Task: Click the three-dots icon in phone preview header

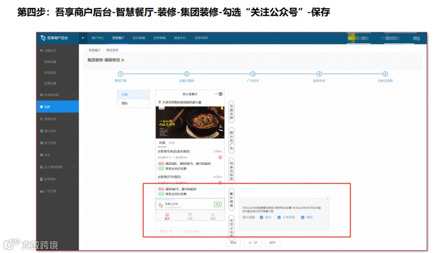Action: click(x=216, y=94)
